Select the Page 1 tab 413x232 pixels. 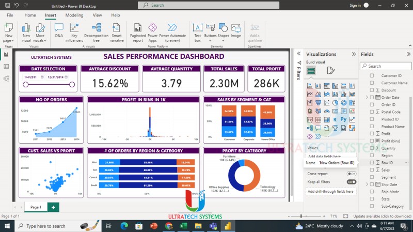[36, 207]
